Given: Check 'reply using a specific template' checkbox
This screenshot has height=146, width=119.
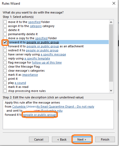Looking at the screenshot, I should [5, 58].
